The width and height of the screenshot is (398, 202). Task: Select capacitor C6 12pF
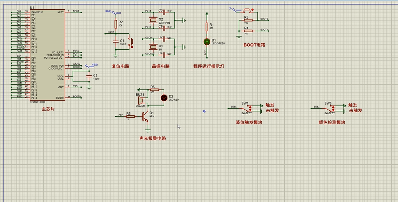click(164, 28)
